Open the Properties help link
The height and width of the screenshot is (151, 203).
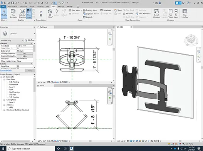[6, 70]
